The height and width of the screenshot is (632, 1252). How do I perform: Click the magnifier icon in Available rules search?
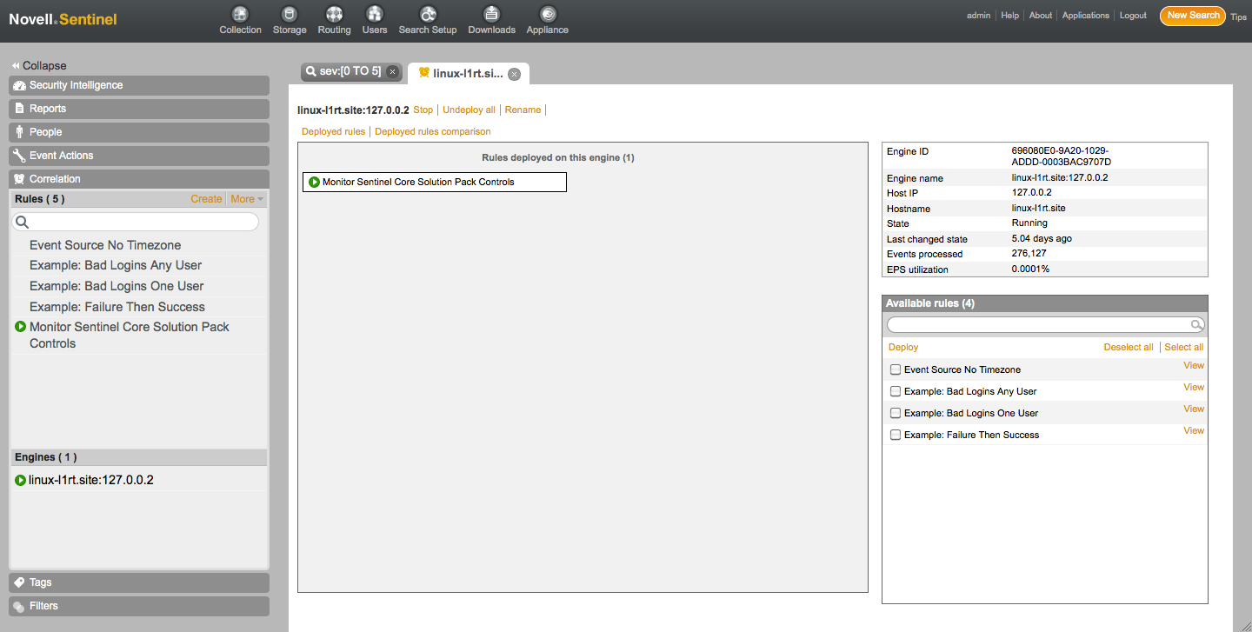(x=1196, y=325)
